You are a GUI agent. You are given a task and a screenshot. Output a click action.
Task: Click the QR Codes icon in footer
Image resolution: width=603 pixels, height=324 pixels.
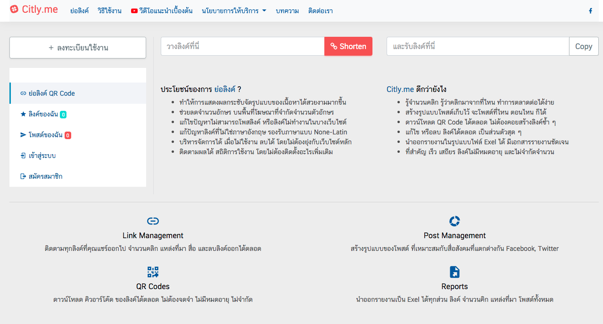(152, 272)
